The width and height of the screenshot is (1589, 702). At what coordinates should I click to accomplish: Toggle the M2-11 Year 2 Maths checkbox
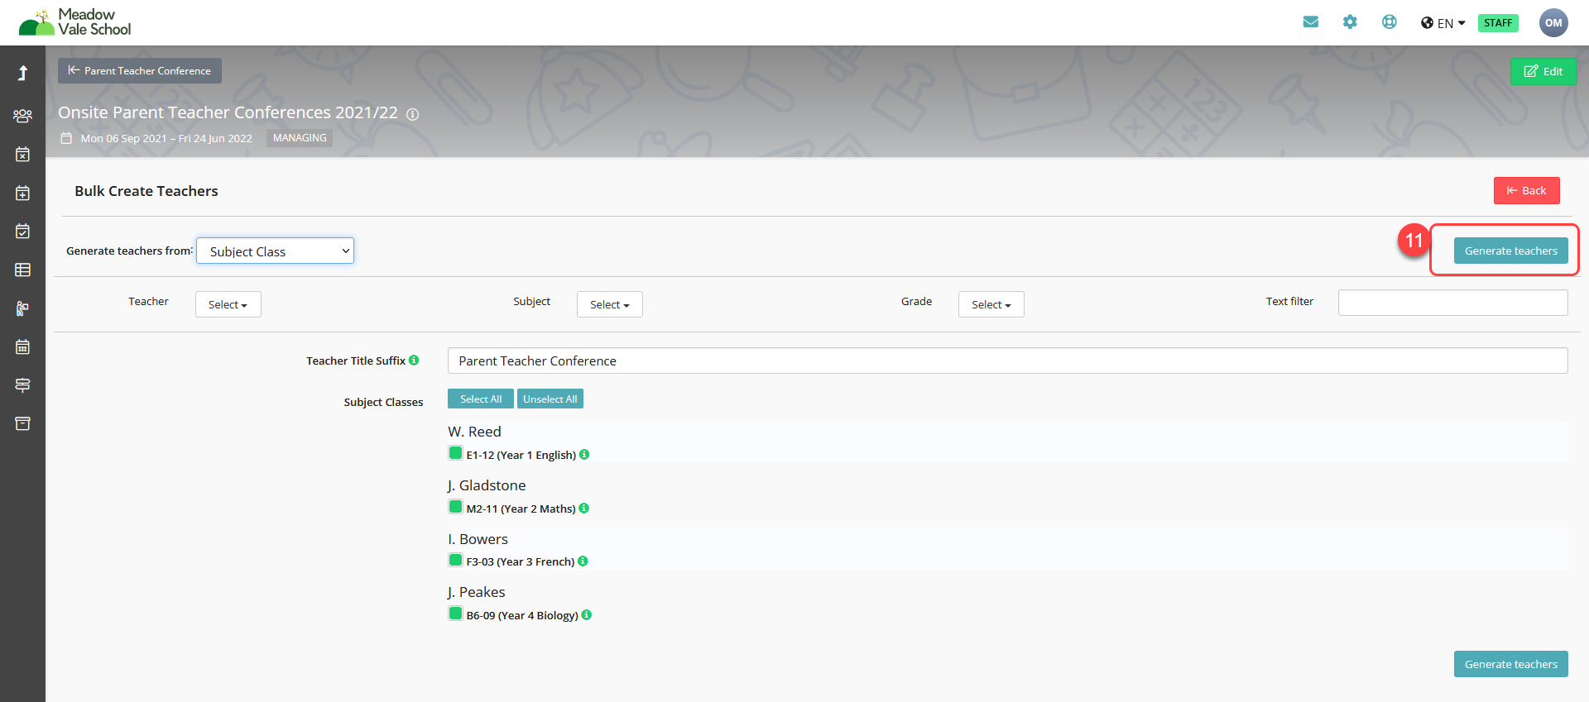(455, 507)
